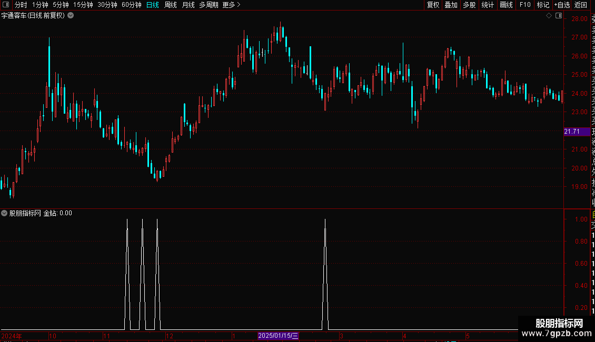This screenshot has width=595, height=342.
Task: Open the 股朋指标网 indicator dropdown arrow
Action: 4,213
